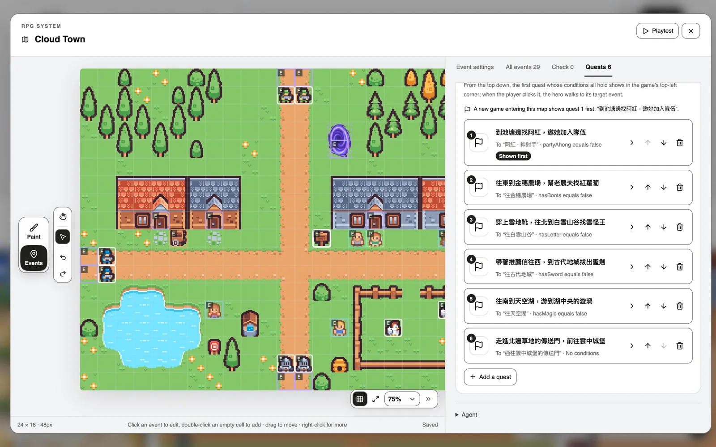Click the Playtest button
This screenshot has width=716, height=447.
click(x=657, y=31)
